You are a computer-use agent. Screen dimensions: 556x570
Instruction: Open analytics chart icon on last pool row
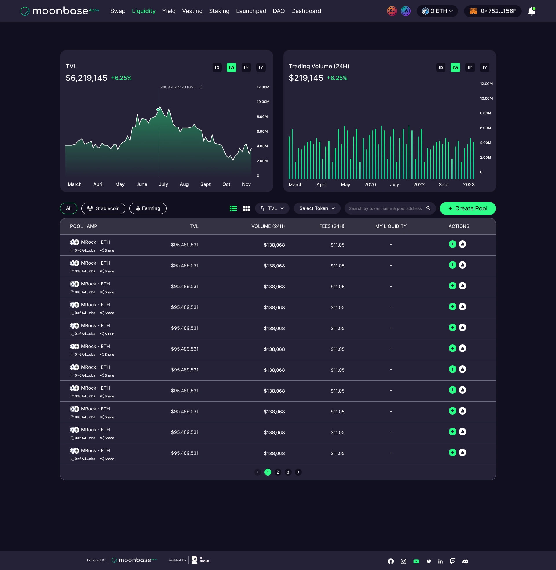point(462,452)
